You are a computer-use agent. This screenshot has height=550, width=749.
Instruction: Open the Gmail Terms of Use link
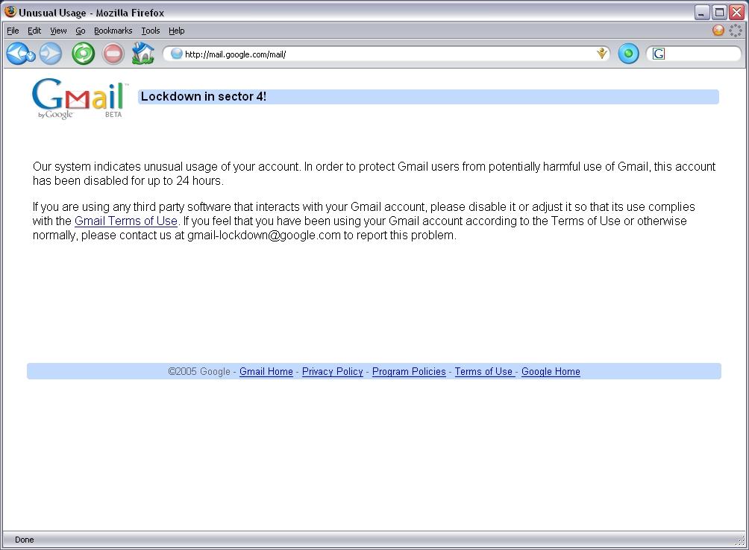pyautogui.click(x=126, y=221)
